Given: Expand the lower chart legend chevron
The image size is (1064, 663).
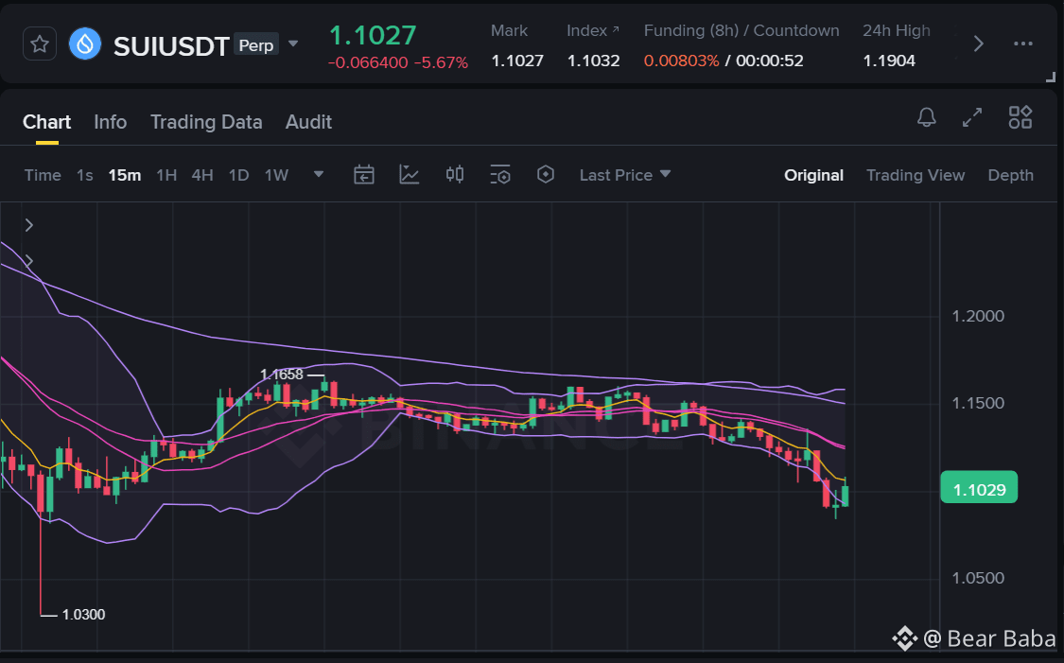Looking at the screenshot, I should (29, 261).
